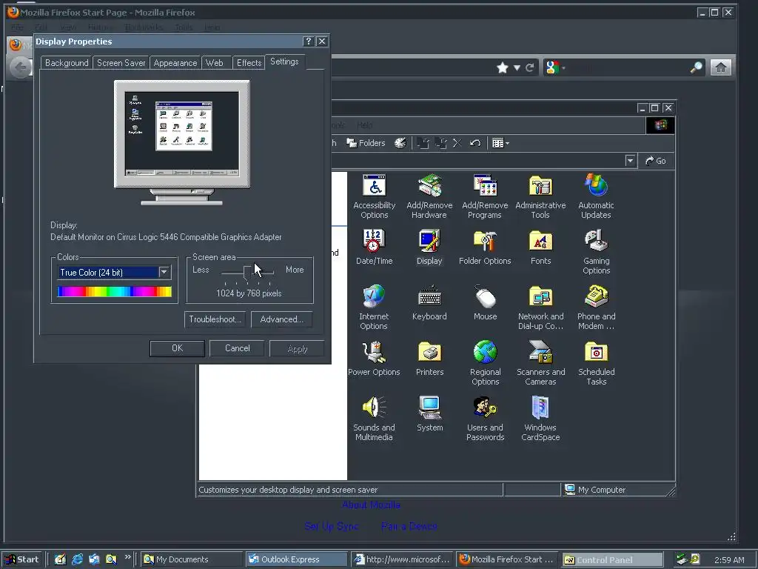Open the Start menu
The width and height of the screenshot is (758, 569).
pyautogui.click(x=23, y=559)
